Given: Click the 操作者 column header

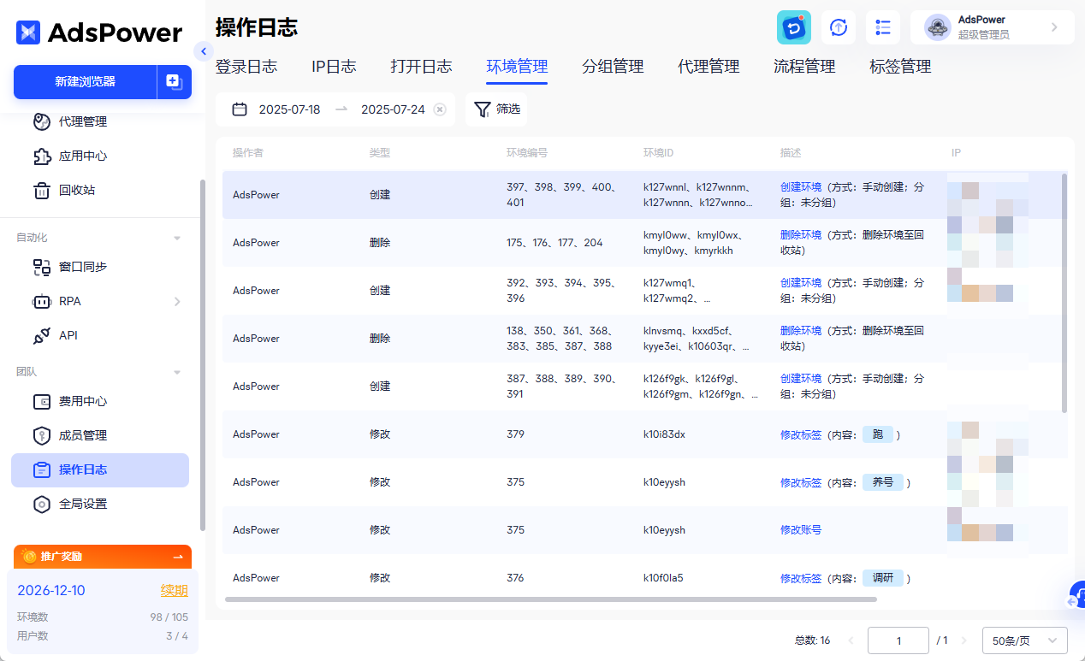Looking at the screenshot, I should click(x=248, y=153).
